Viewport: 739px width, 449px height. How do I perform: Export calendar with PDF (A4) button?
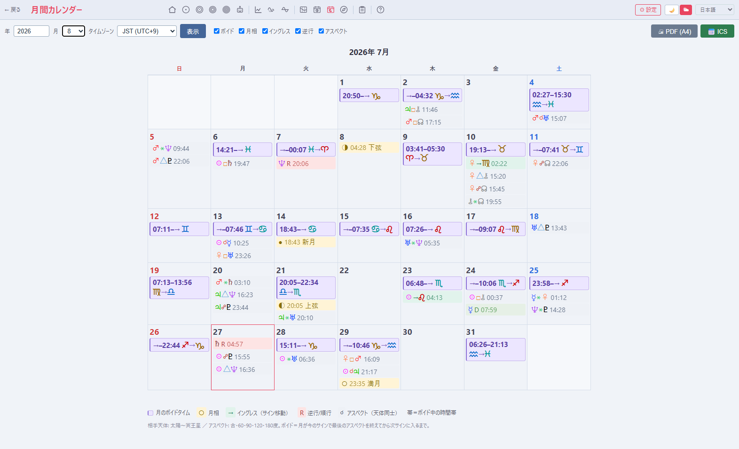(674, 32)
